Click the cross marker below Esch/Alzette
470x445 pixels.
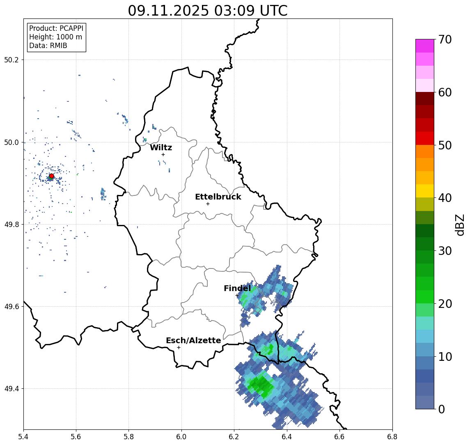coord(179,348)
